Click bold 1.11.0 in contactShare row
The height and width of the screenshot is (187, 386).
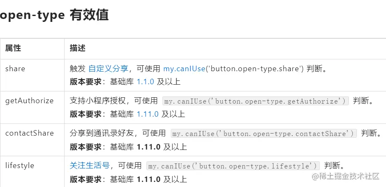pos(148,147)
